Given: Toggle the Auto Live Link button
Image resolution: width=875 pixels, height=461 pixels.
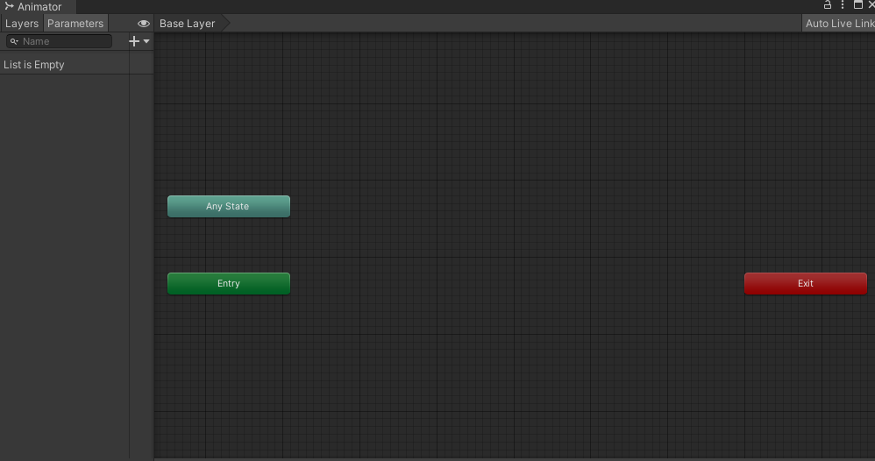Looking at the screenshot, I should (x=839, y=24).
